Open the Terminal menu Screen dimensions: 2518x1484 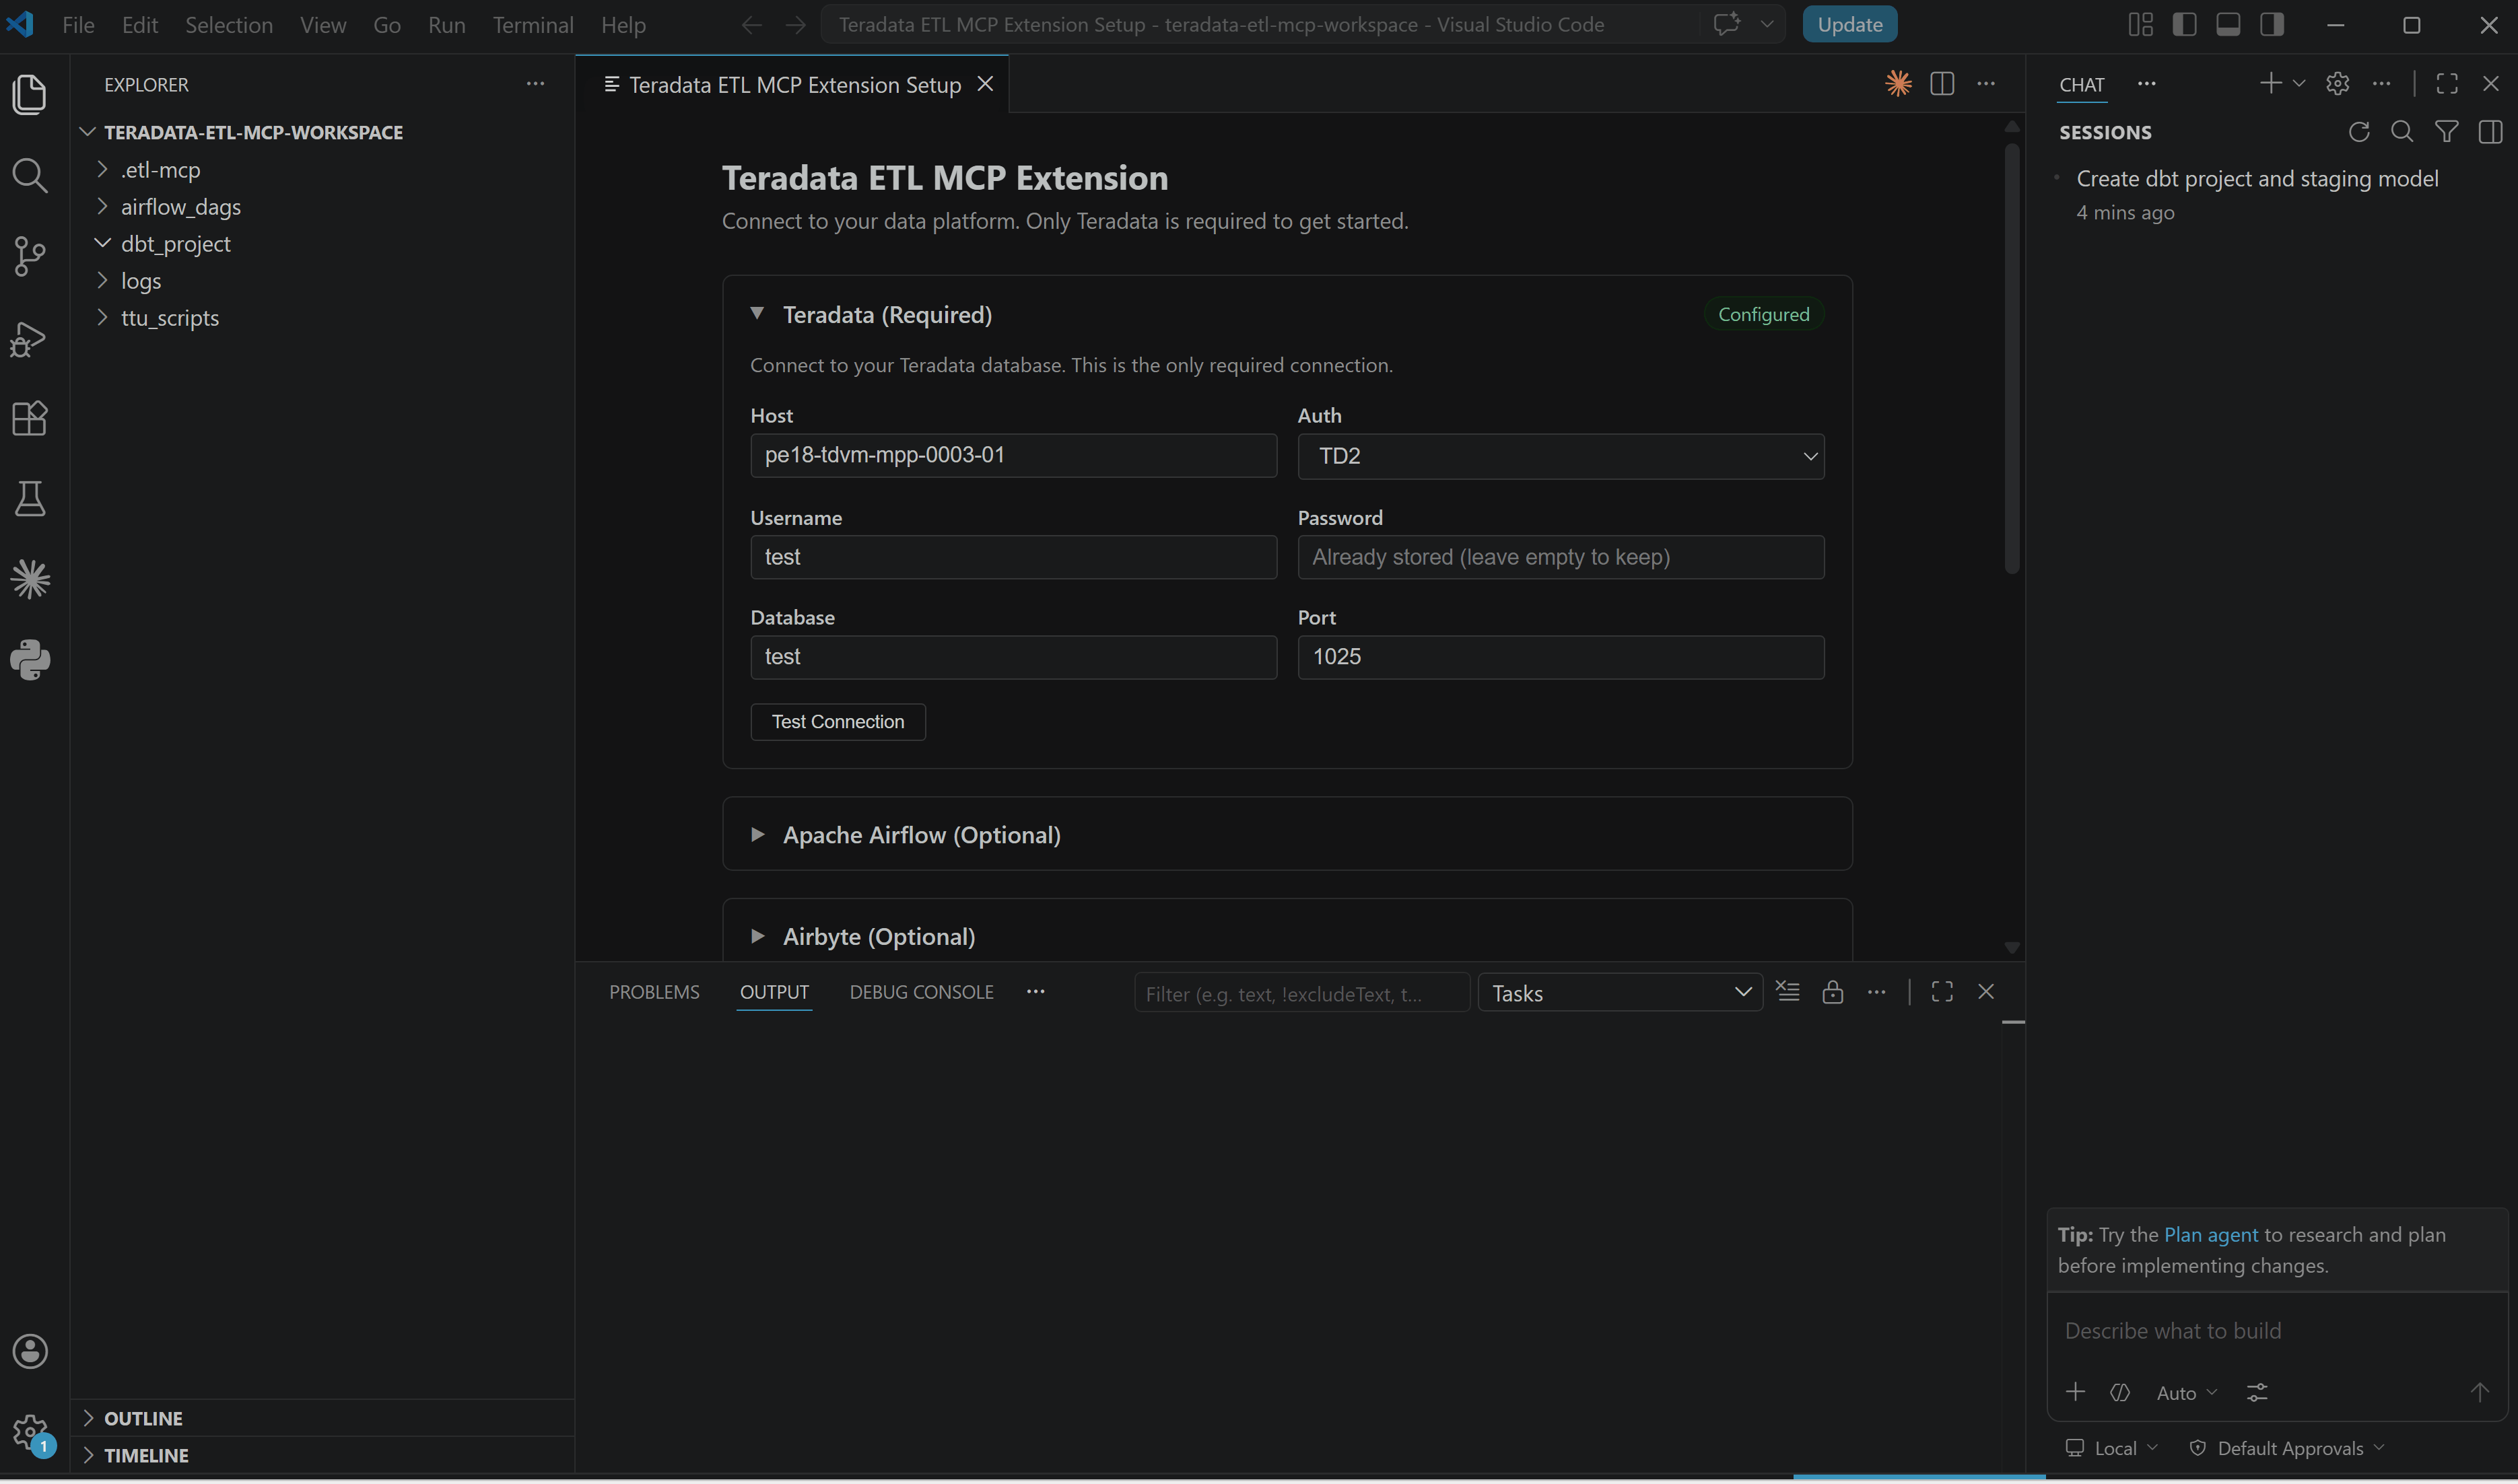[532, 25]
